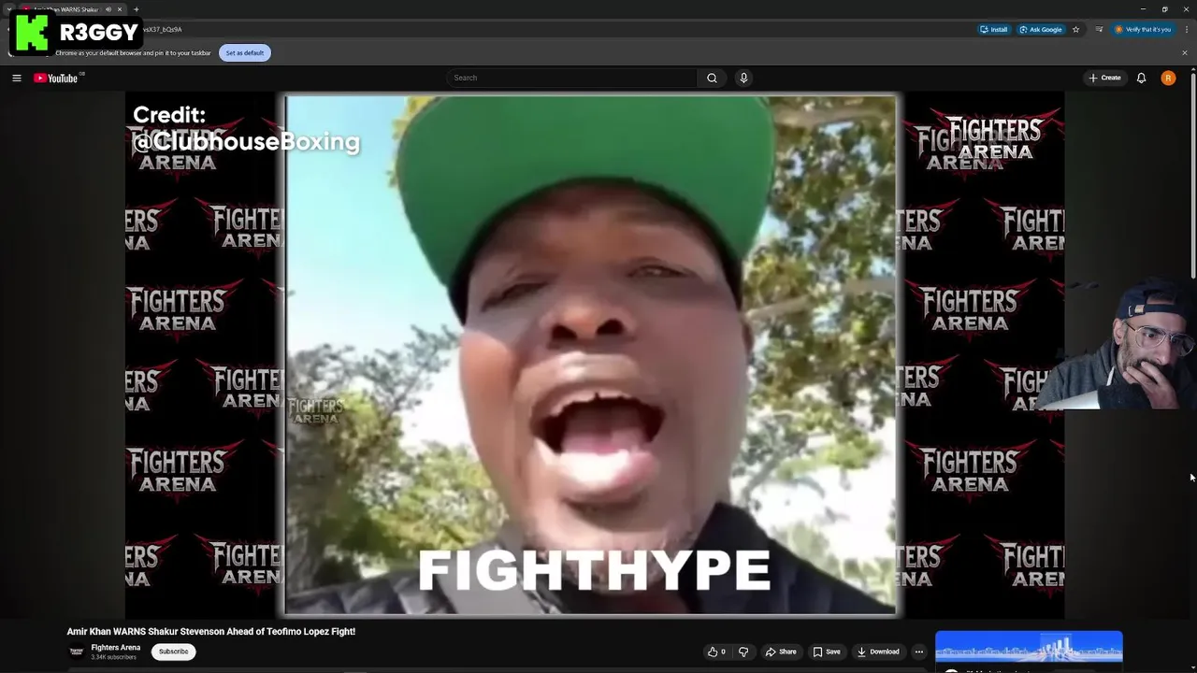Mute the tab via its audio icon
Viewport: 1197px width, 673px height.
108,9
